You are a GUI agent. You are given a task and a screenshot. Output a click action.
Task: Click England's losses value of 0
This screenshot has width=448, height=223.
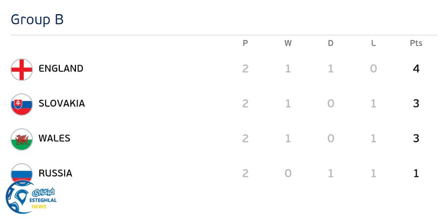(373, 68)
